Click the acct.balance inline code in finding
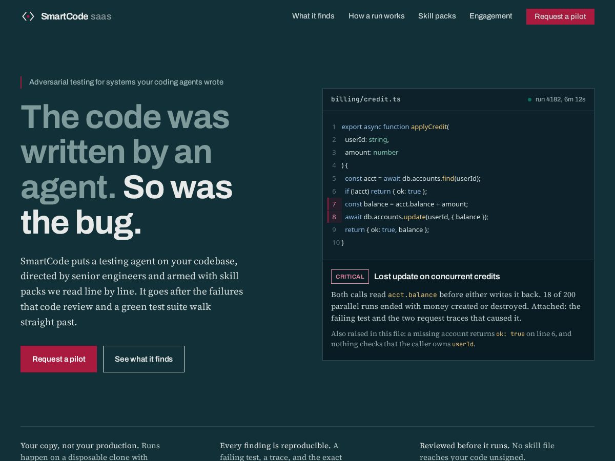 (x=413, y=295)
